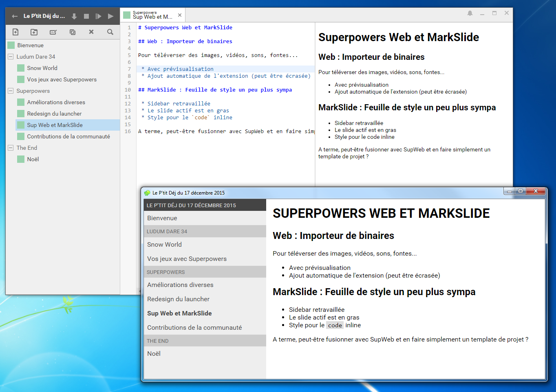Maximize the slideshow window
This screenshot has width=556, height=392.
coord(521,191)
